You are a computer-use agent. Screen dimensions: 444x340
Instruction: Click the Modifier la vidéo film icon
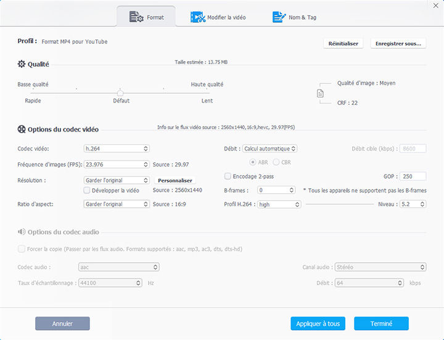pos(197,17)
